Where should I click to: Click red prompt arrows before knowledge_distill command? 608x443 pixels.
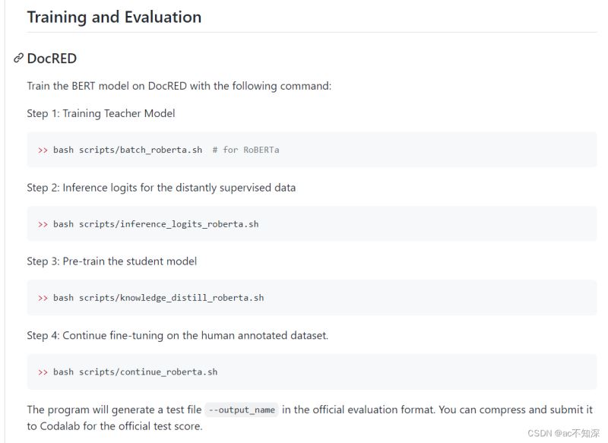coord(43,298)
